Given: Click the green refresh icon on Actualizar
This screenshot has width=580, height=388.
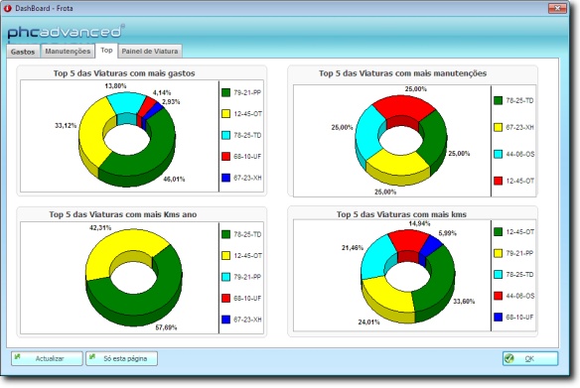Looking at the screenshot, I should click(18, 357).
